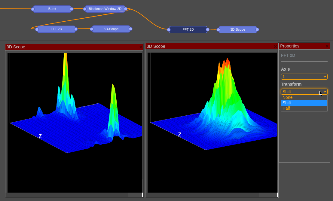This screenshot has width=333, height=201.
Task: Select the 3D-Scope node at far right
Action: (237, 29)
